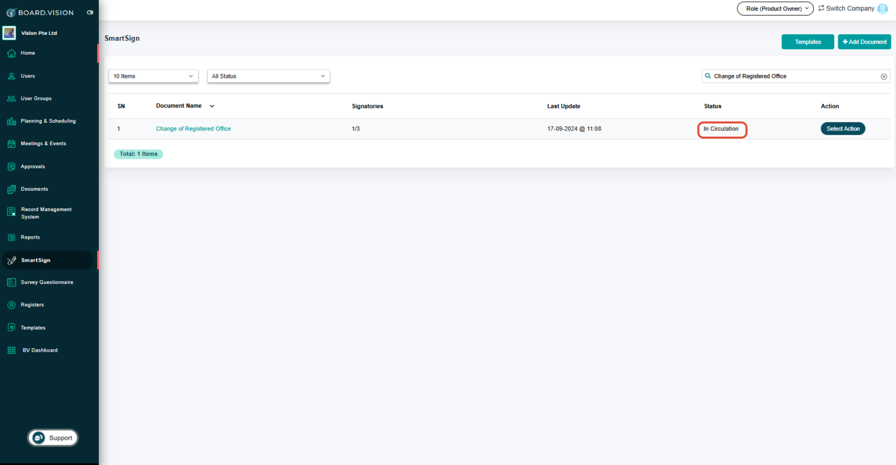Click the Vision Pte Ltd company name
The image size is (896, 465).
pyautogui.click(x=39, y=33)
